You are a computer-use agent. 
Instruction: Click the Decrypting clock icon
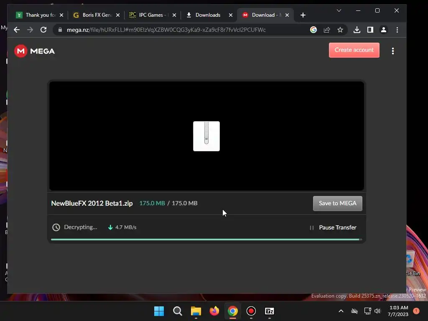(x=56, y=227)
